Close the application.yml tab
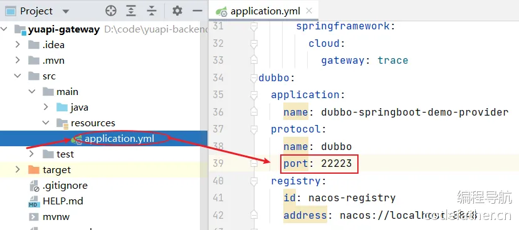Viewport: 519px width, 230px height. click(309, 11)
